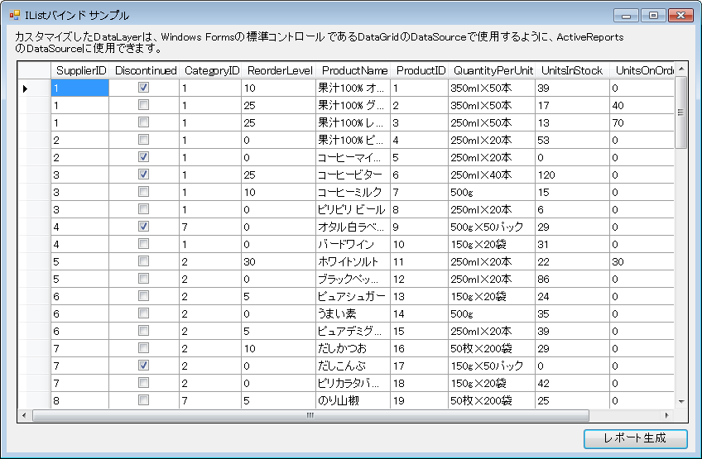Toggle Discontinued checkbox for ProductID 2
The image size is (702, 459).
[143, 105]
